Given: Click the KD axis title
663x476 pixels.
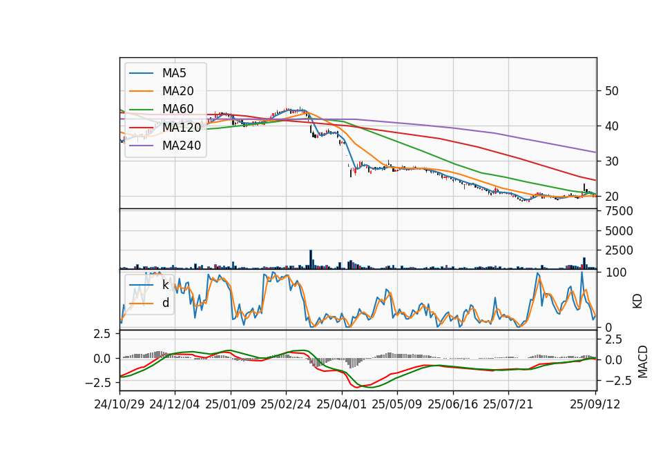Looking at the screenshot, I should point(637,301).
